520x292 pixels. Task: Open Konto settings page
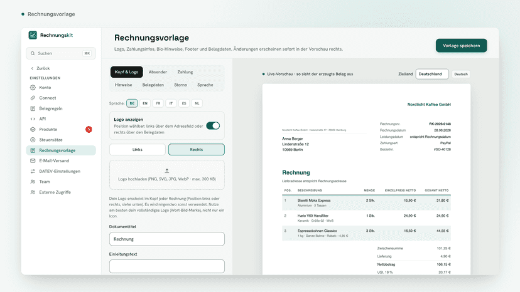(61, 87)
